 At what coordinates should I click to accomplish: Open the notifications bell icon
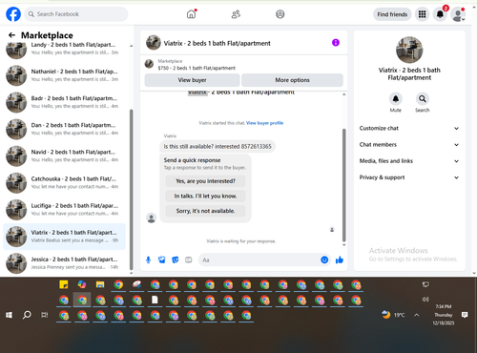[440, 14]
